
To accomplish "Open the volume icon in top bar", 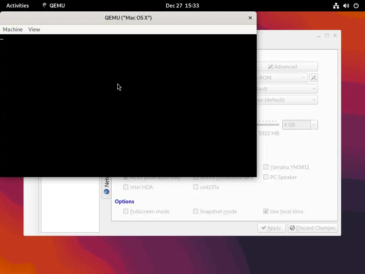I will [x=346, y=6].
